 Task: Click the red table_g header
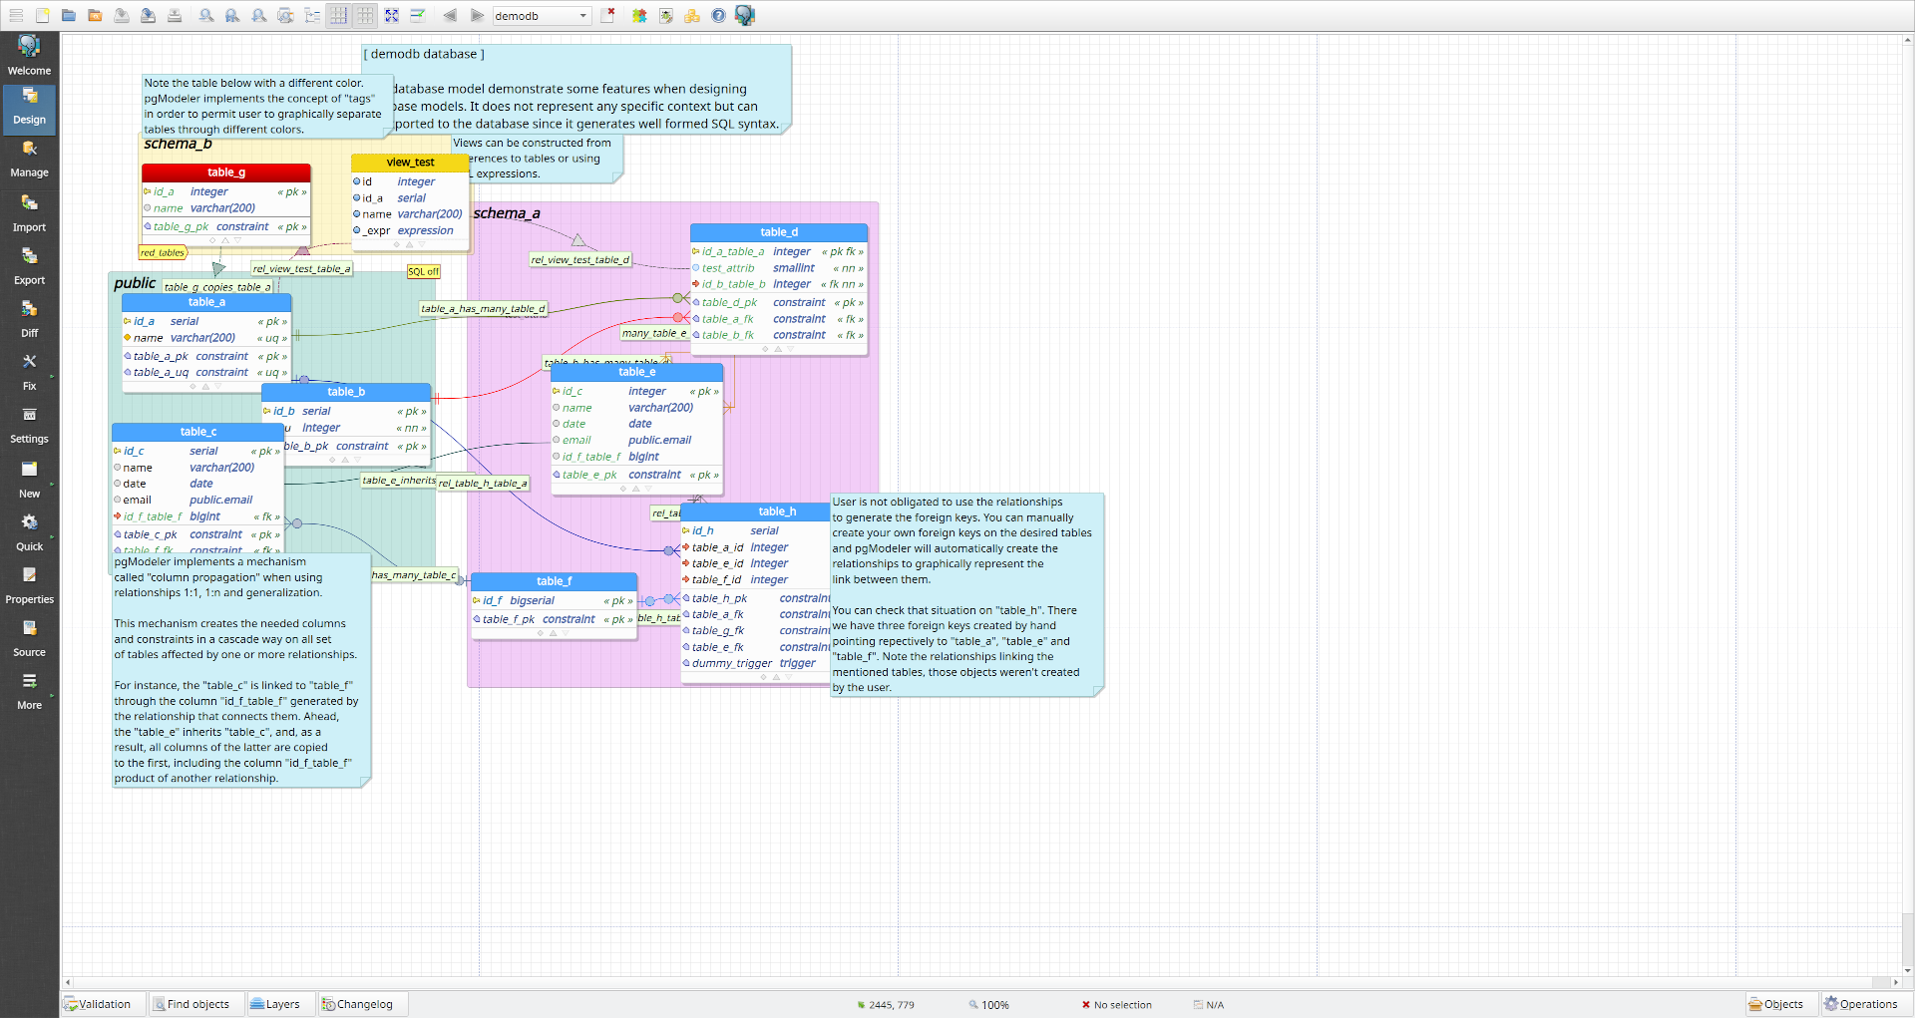coord(226,172)
